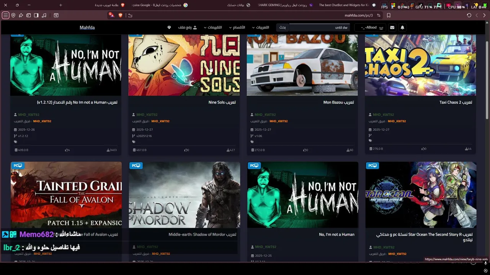Switch to the بيانات حسابك tab
The width and height of the screenshot is (490, 275).
click(x=238, y=5)
